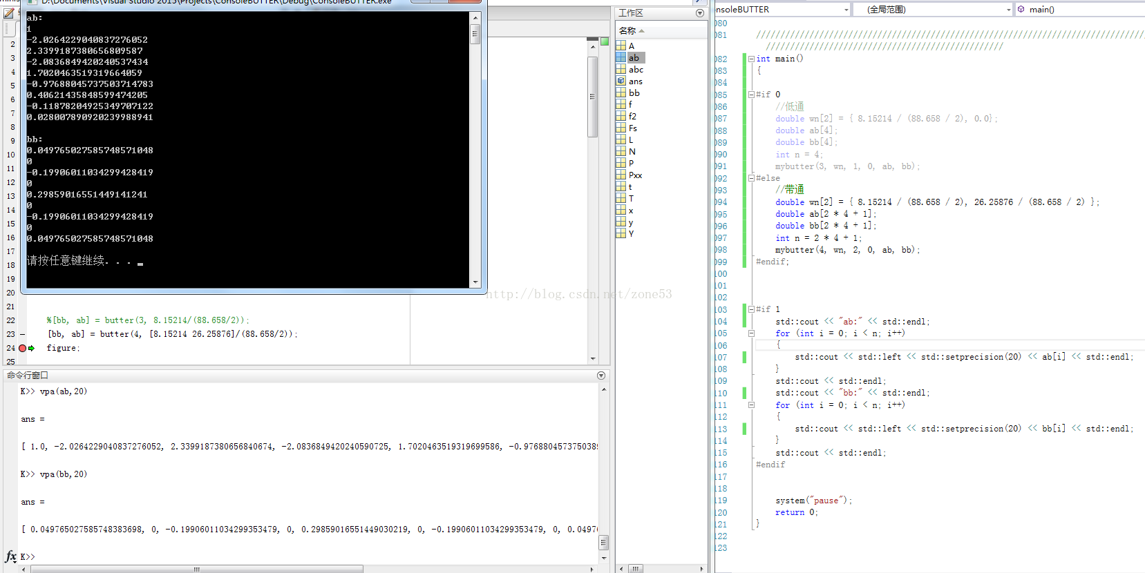Screen dimensions: 1145x573
Task: Select the f2 variable icon
Action: (x=621, y=116)
